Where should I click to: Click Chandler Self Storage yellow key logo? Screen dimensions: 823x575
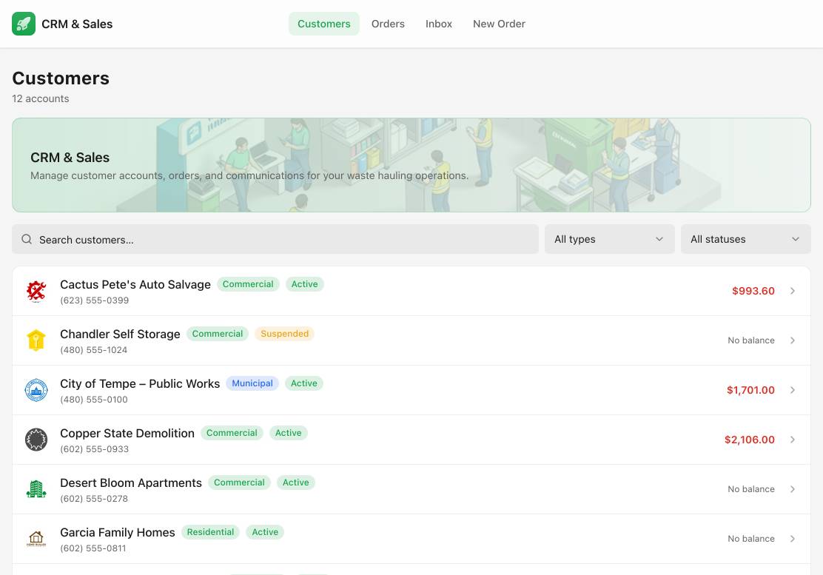tap(36, 340)
